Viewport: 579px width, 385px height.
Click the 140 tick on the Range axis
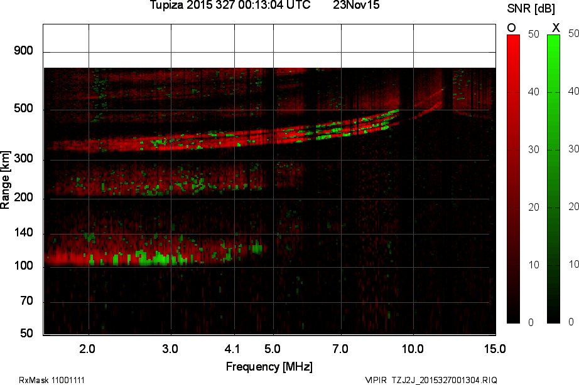[x=24, y=233]
